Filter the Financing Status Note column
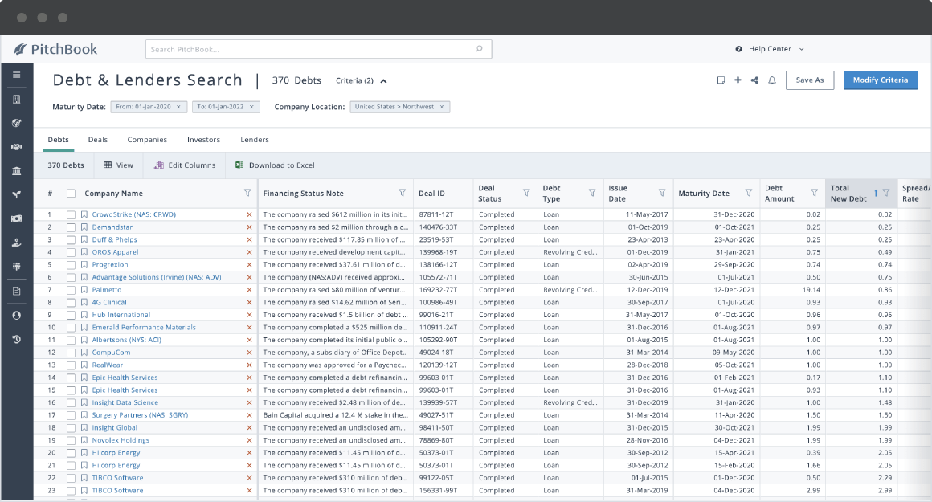Image resolution: width=932 pixels, height=502 pixels. coord(403,193)
